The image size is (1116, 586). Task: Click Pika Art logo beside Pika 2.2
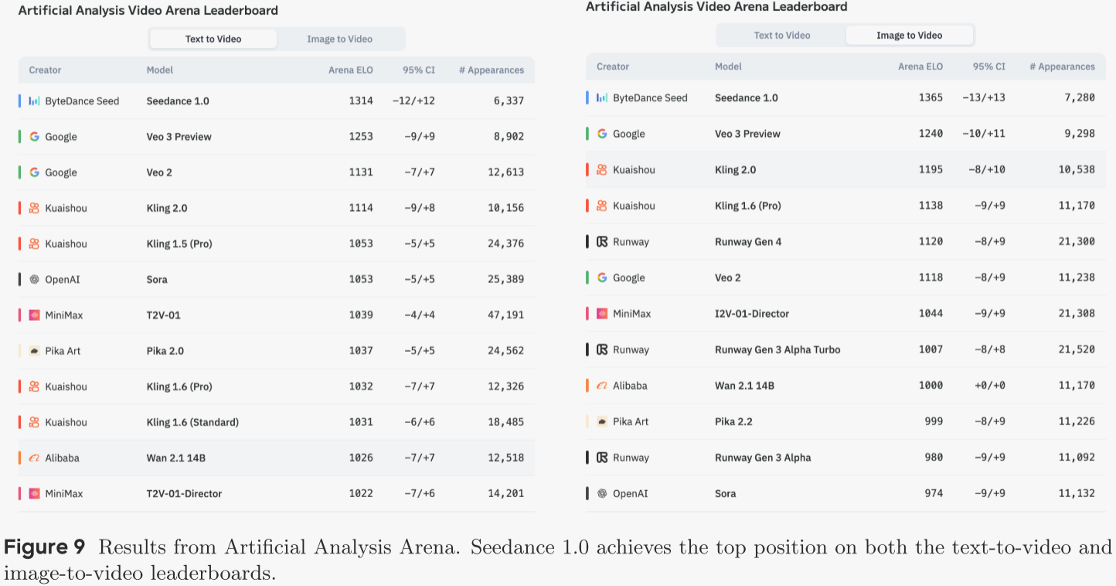click(602, 421)
